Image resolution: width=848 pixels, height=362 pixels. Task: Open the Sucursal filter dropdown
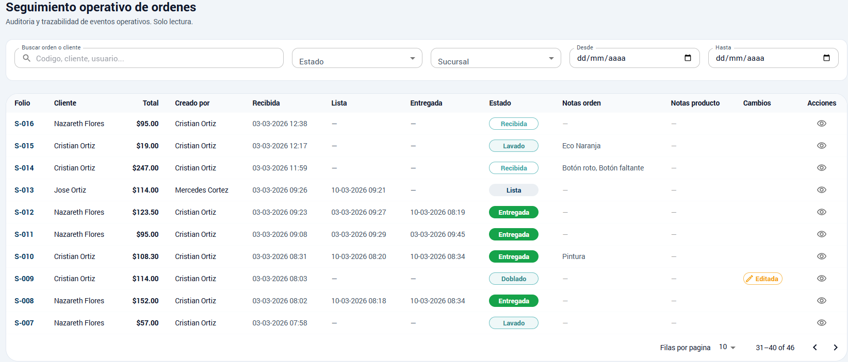pos(496,58)
